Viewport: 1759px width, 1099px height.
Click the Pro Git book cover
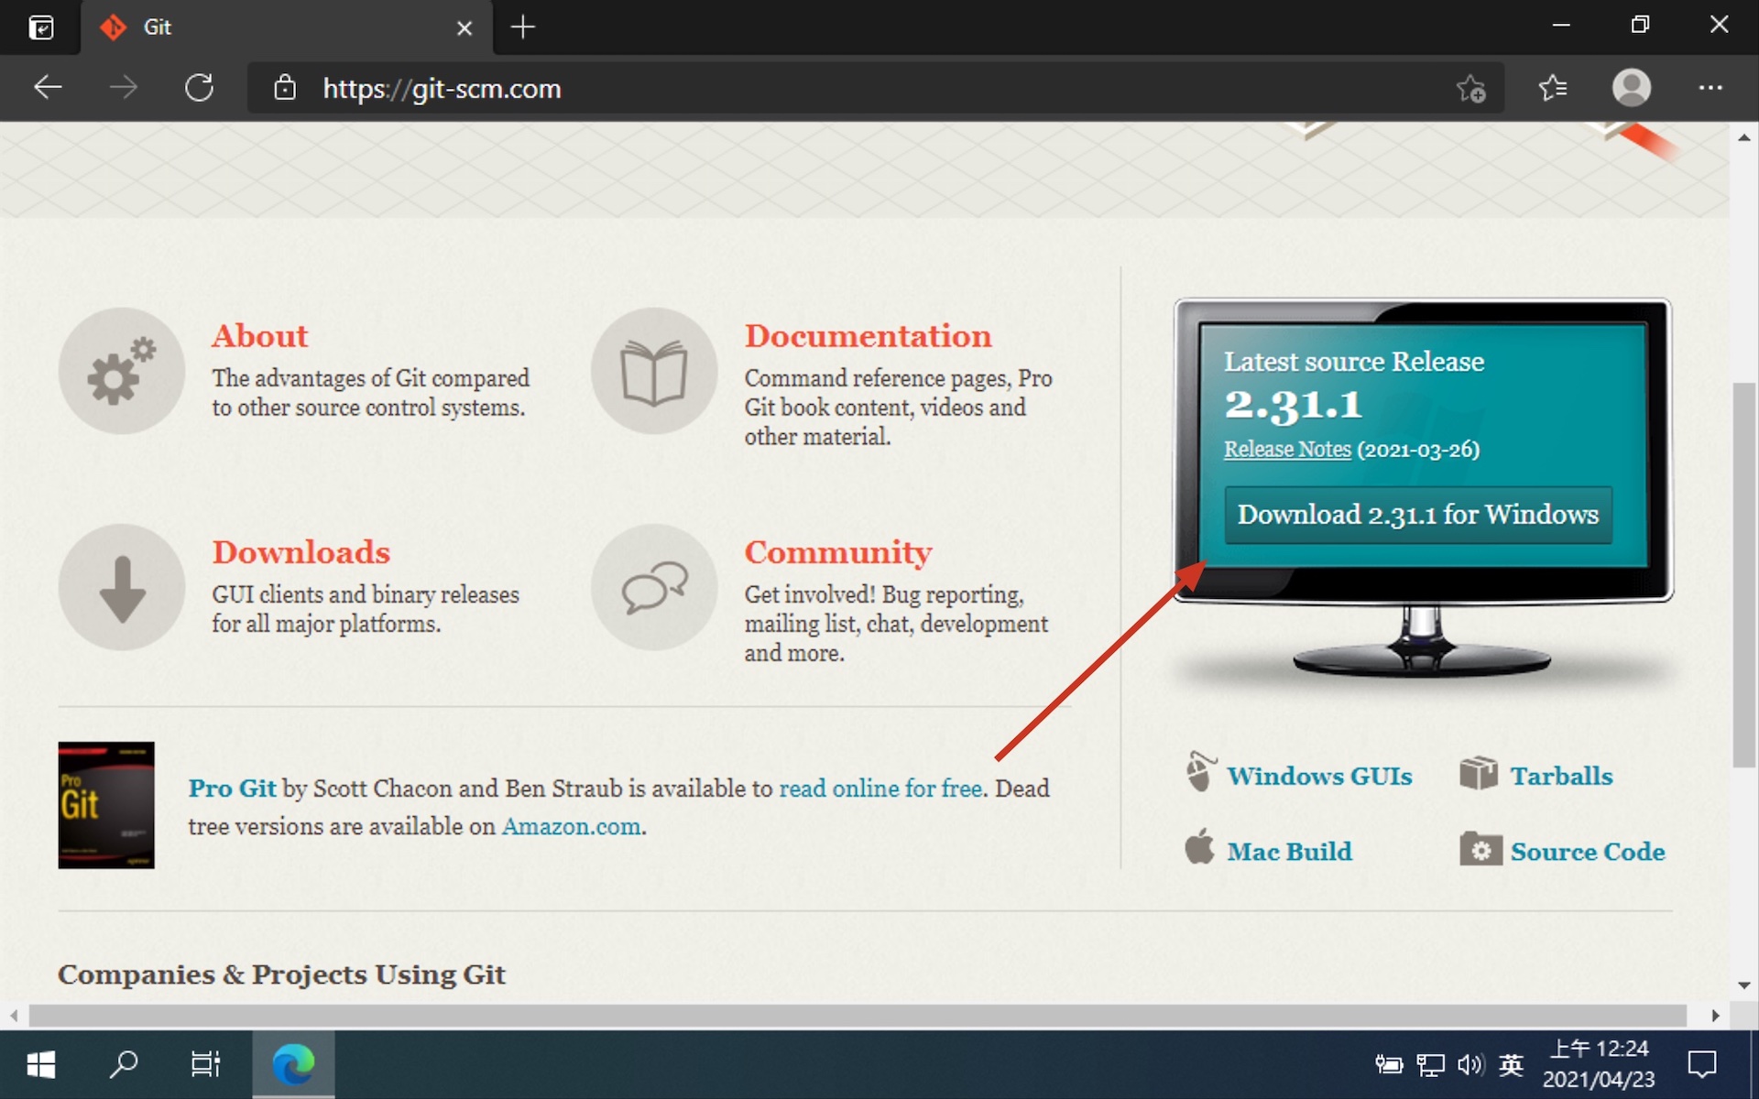[x=106, y=805]
